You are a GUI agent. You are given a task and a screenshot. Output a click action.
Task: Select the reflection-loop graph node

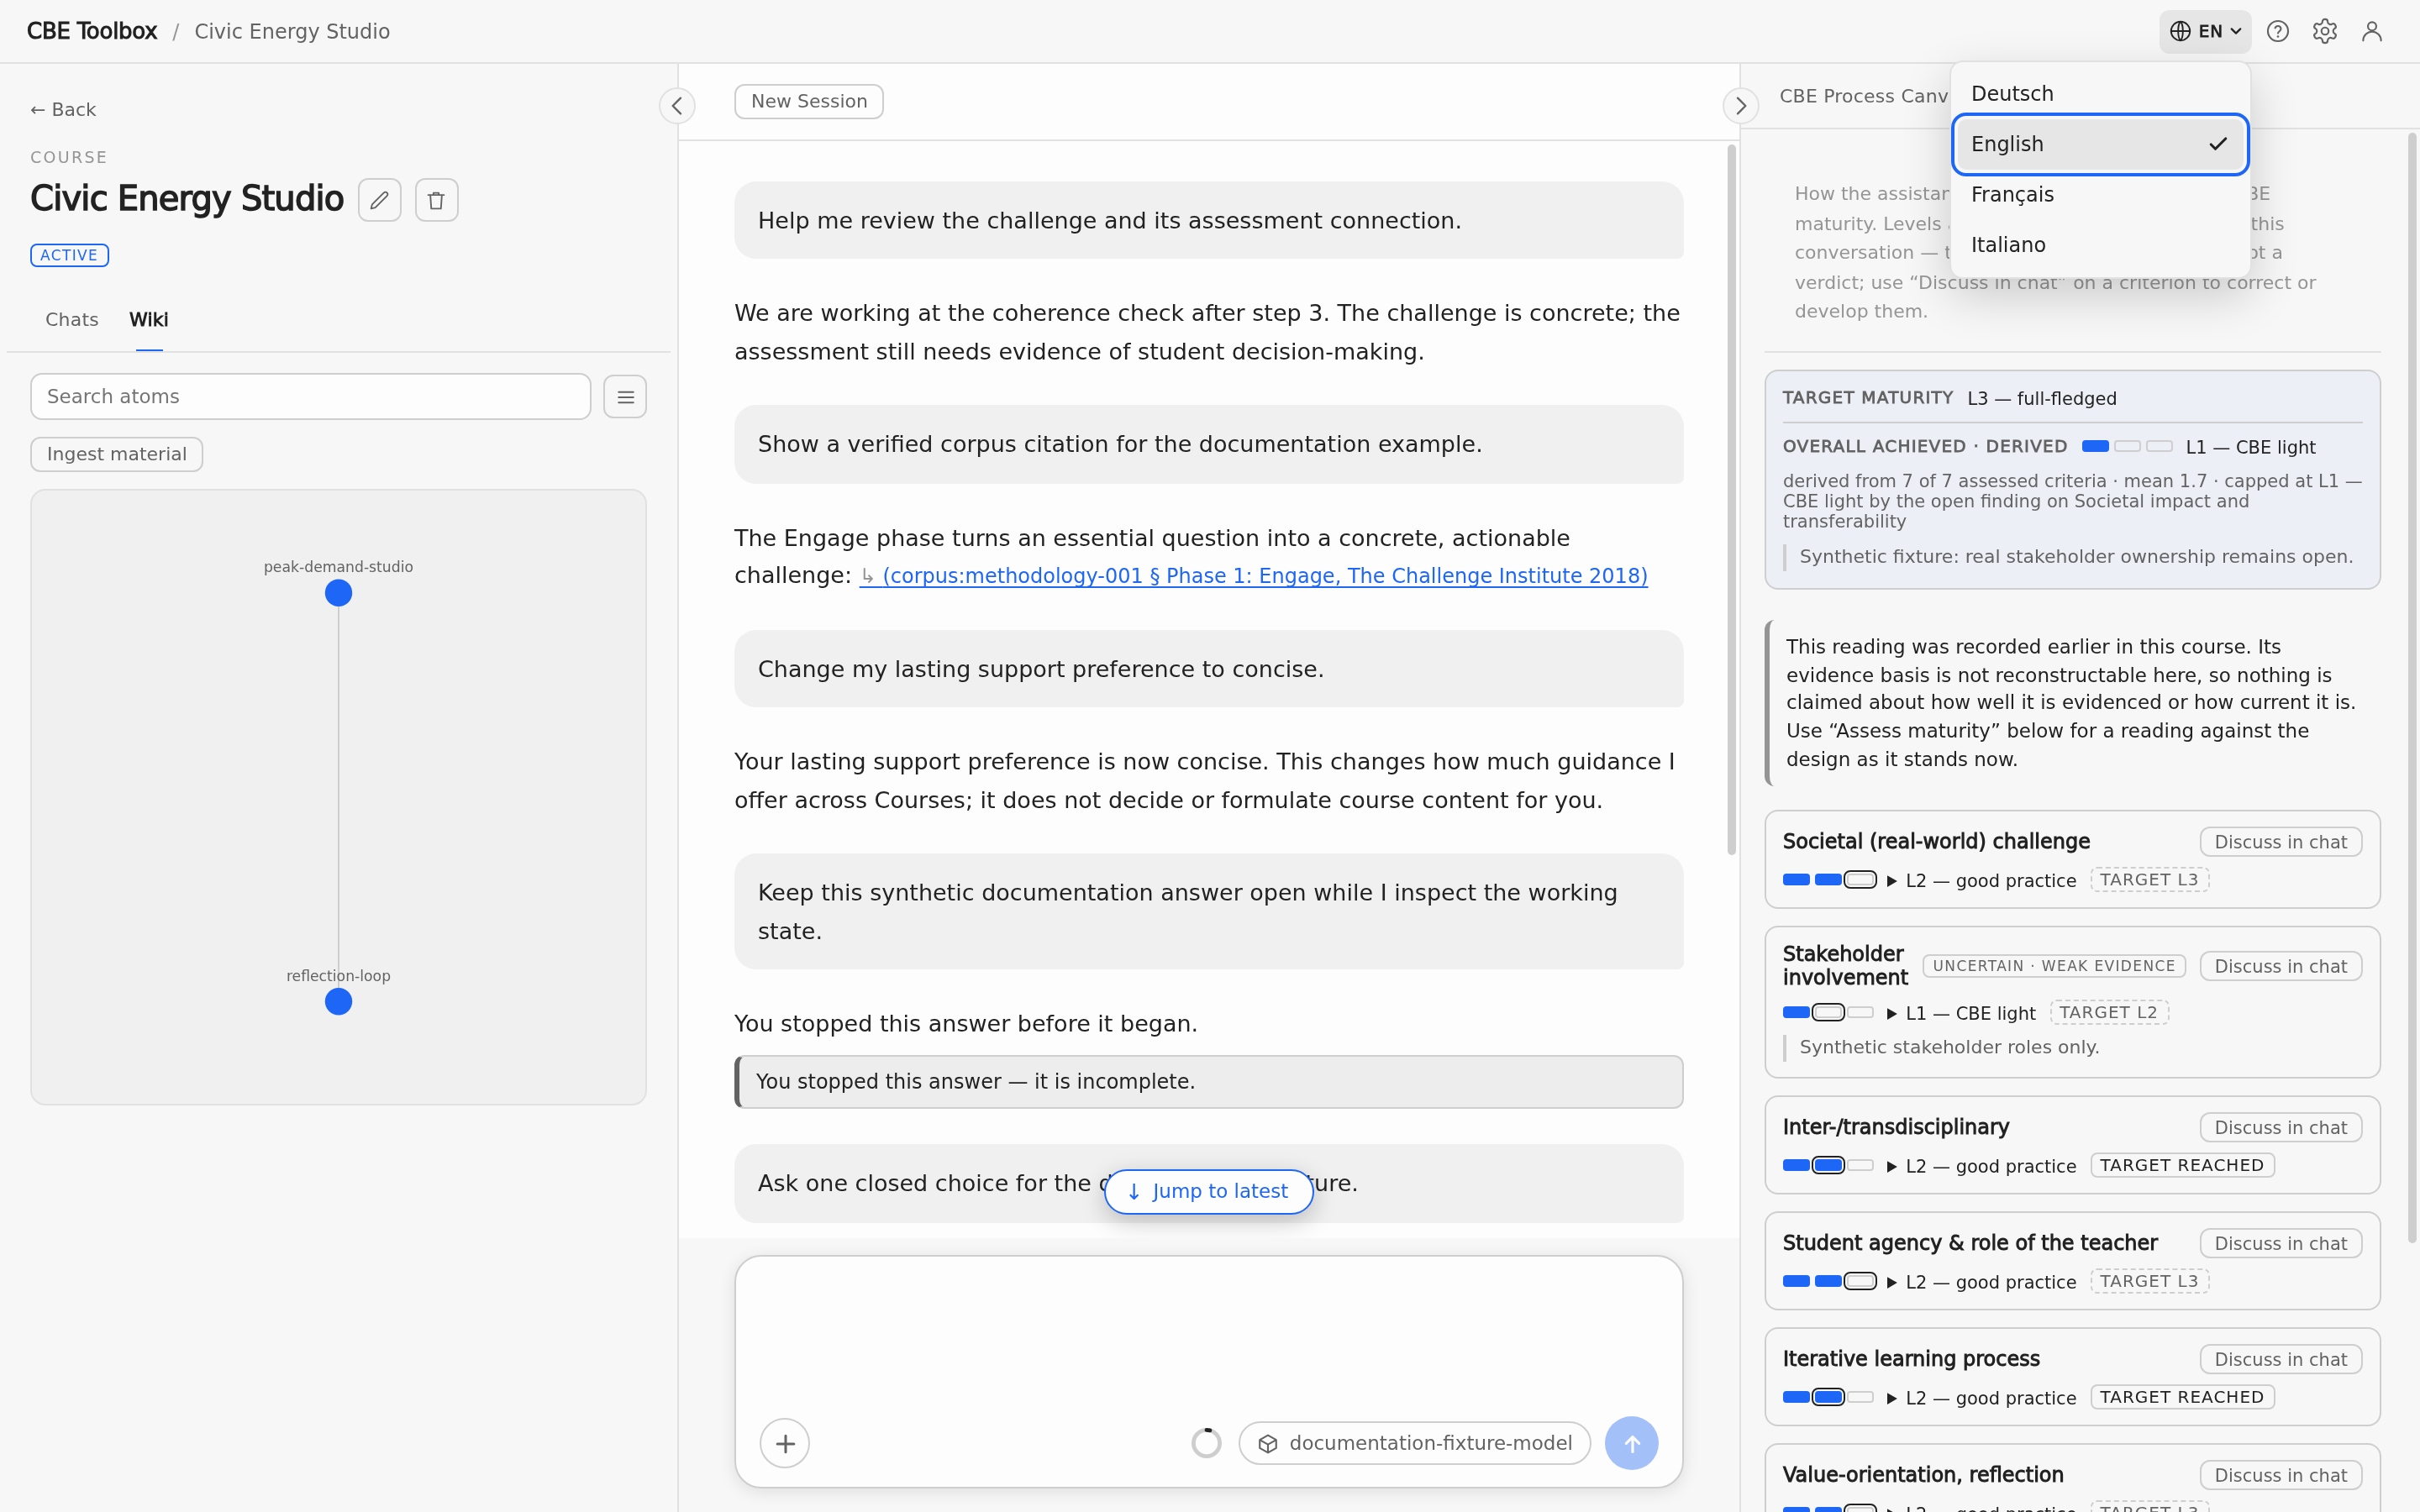click(338, 1001)
